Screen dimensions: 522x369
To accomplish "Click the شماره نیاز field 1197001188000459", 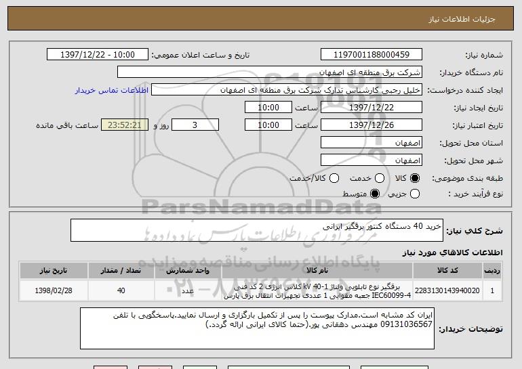I will click(x=372, y=55).
